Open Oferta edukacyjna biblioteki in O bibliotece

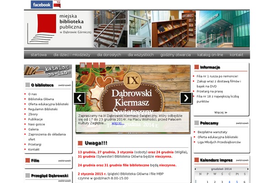click(48, 104)
